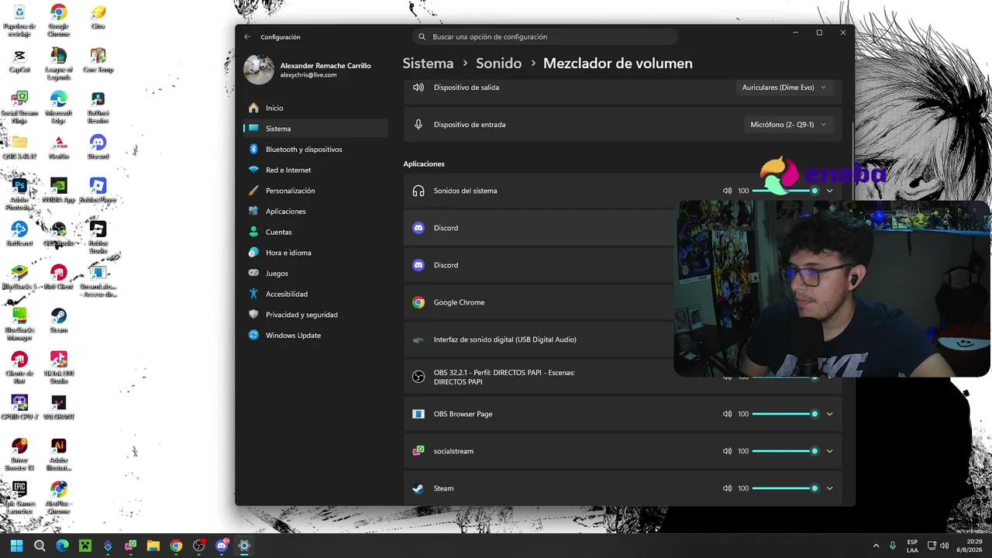Open Hora e idioma settings
992x558 pixels.
point(315,253)
